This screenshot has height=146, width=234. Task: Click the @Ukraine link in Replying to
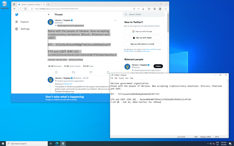[x=68, y=84]
